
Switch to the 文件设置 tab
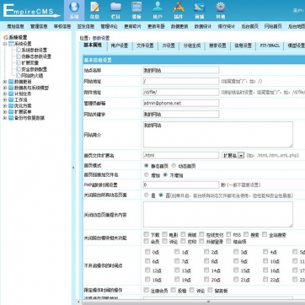pyautogui.click(x=145, y=45)
